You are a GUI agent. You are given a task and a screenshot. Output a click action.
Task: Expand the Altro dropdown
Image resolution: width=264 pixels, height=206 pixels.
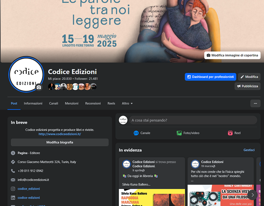127,103
